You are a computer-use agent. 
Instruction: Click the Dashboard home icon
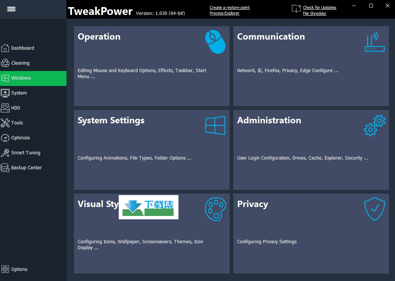[x=5, y=48]
